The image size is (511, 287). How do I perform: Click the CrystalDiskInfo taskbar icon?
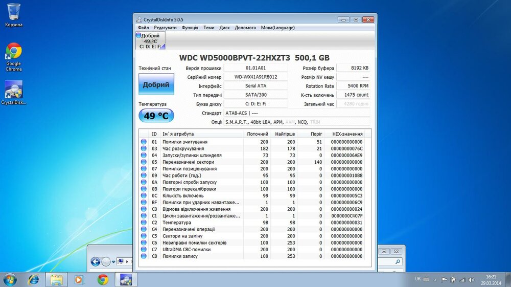click(x=125, y=279)
